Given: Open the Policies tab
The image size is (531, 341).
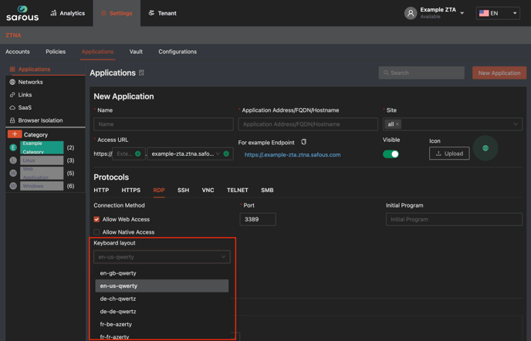Looking at the screenshot, I should point(56,52).
